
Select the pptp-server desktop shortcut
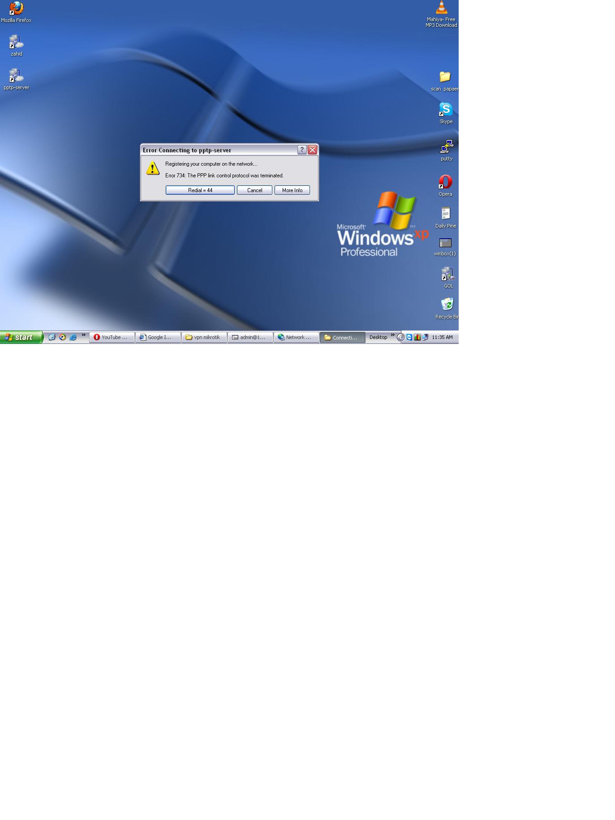coord(16,79)
